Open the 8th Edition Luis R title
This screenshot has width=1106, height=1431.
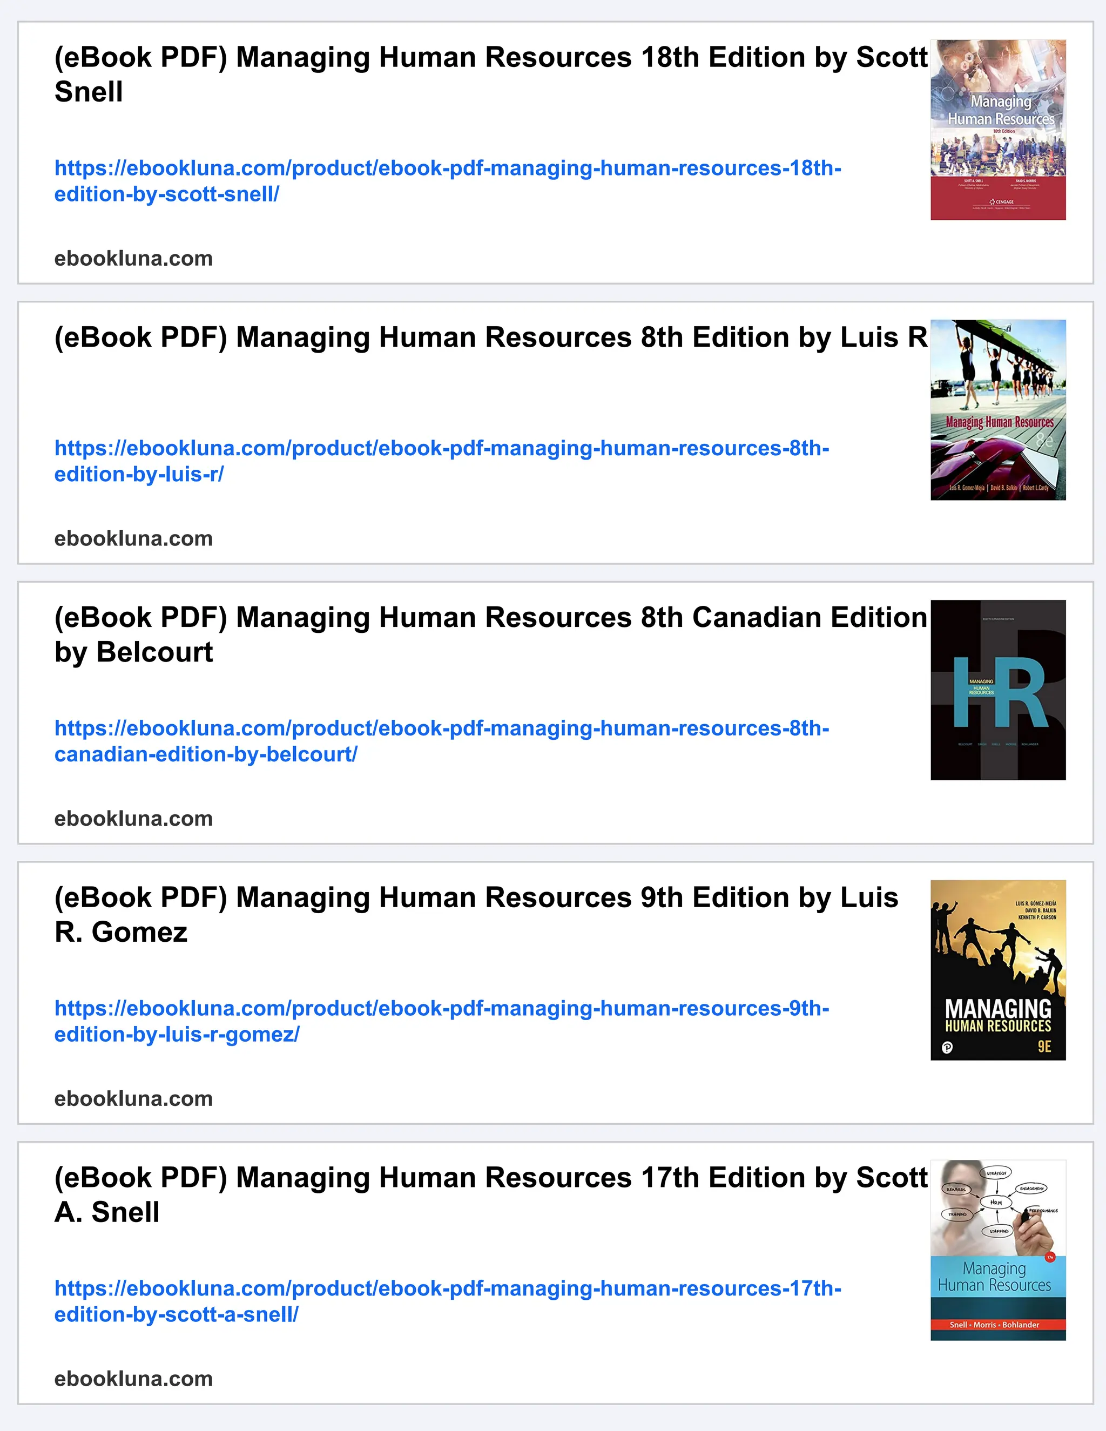490,337
